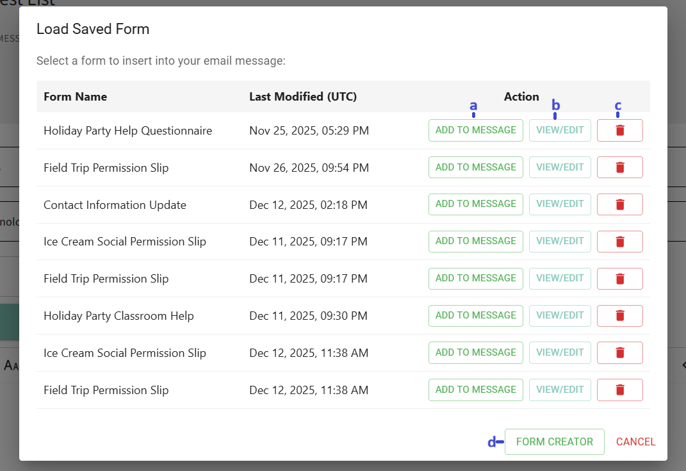Delete Field Trip form modified Dec 11
Viewport: 686px width, 471px height.
click(619, 279)
